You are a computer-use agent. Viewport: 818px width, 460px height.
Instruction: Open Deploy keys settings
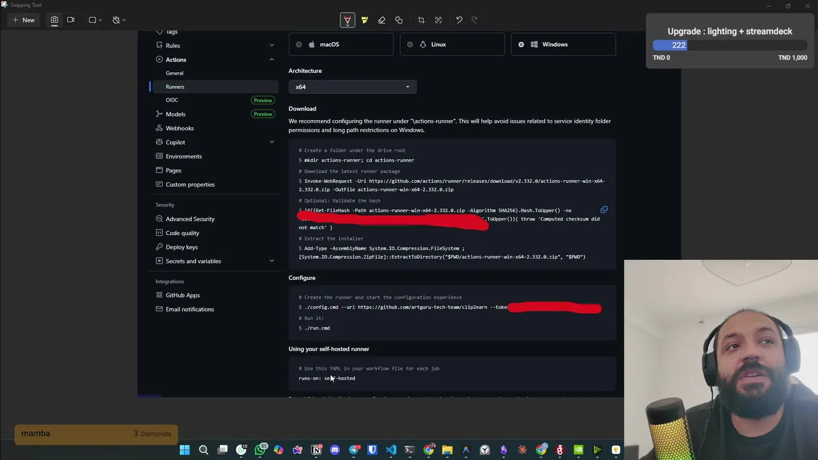[x=181, y=247]
